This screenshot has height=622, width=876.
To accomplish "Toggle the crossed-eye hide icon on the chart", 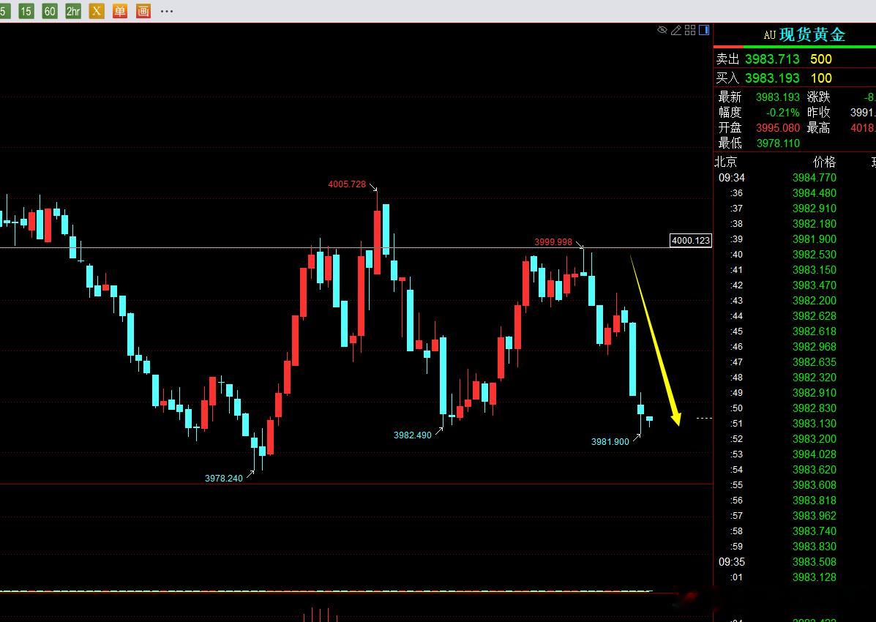I will click(662, 30).
